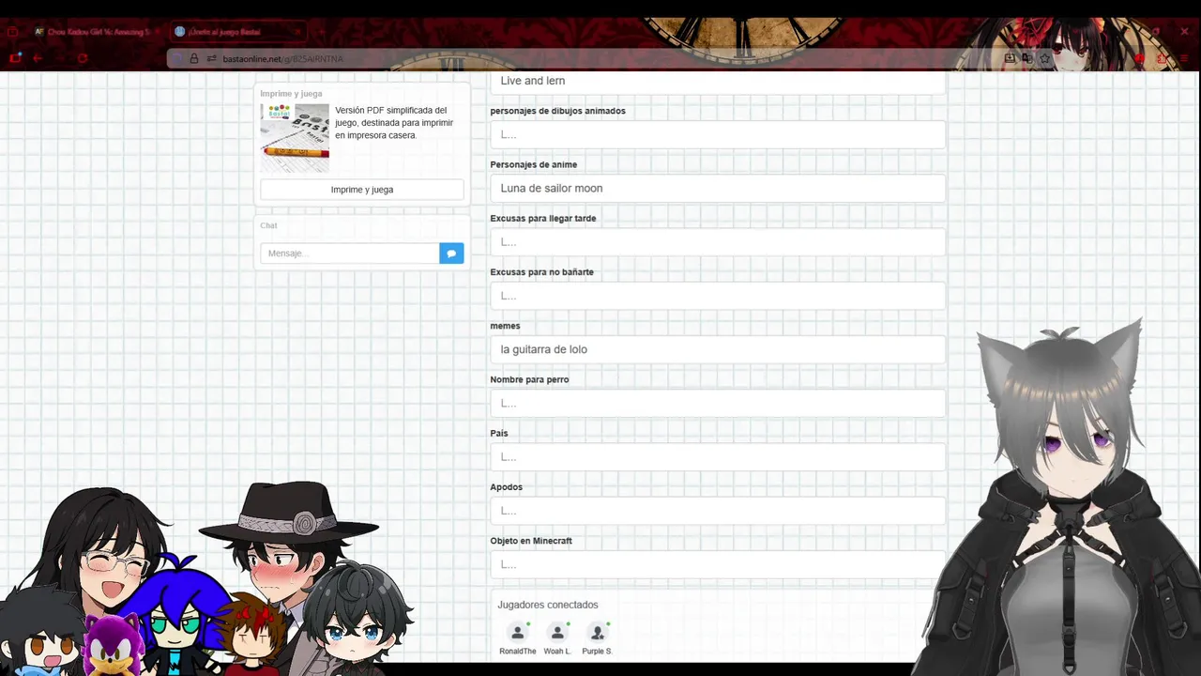
Task: Click the 'Imprime y juega' button
Action: tap(362, 190)
